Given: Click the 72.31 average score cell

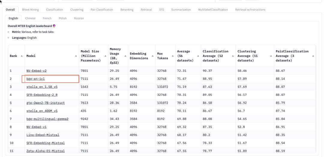Looking at the screenshot, I should click(181, 71).
